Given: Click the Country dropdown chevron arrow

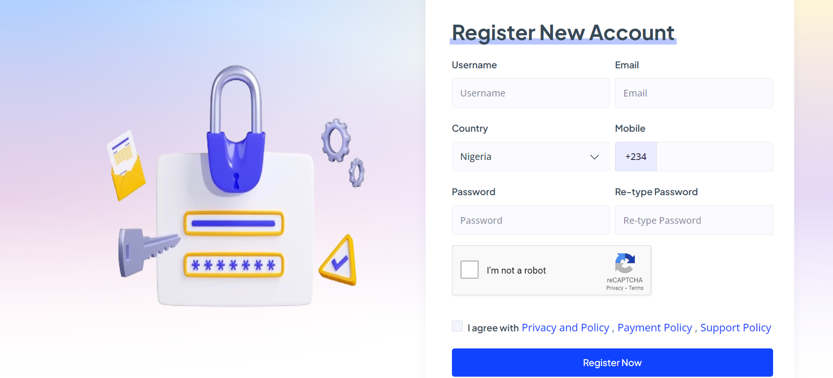Looking at the screenshot, I should tap(594, 157).
